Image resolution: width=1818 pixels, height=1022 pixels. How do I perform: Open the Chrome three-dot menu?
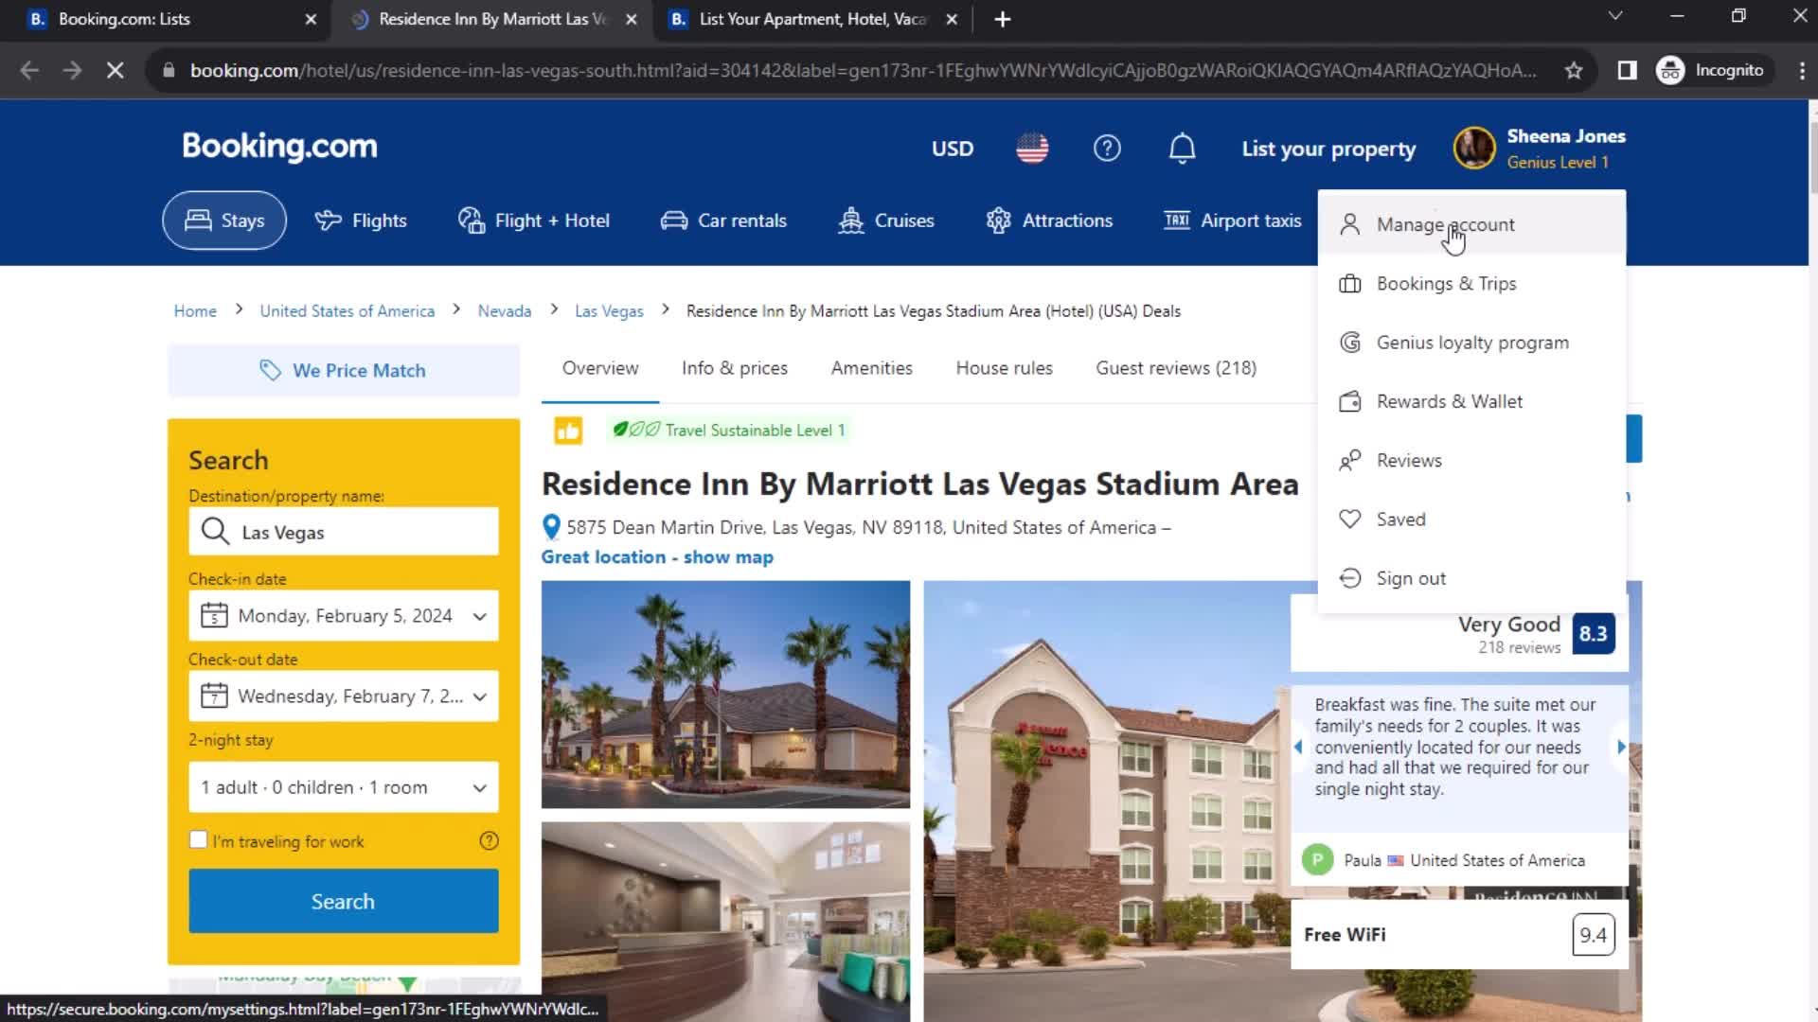(1801, 70)
